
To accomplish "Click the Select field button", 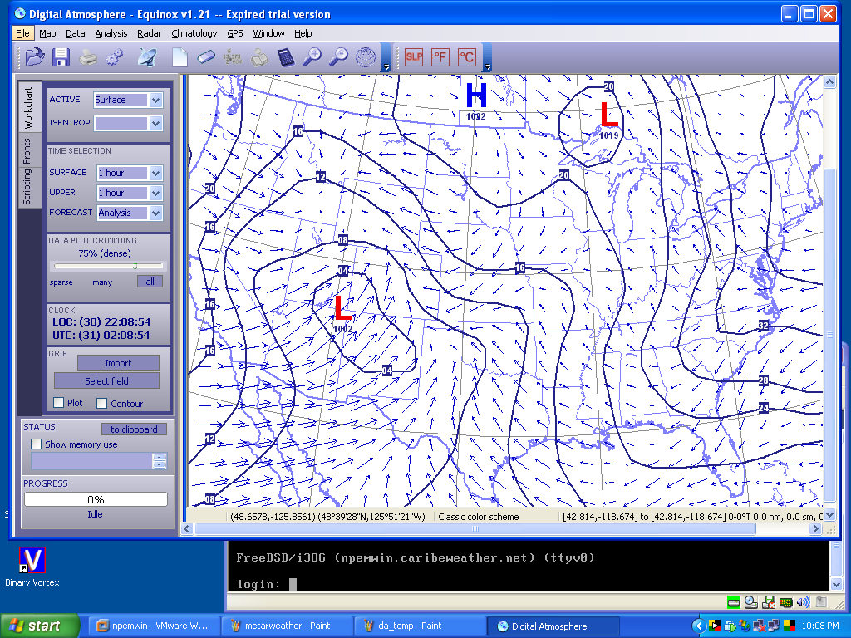I will point(107,380).
